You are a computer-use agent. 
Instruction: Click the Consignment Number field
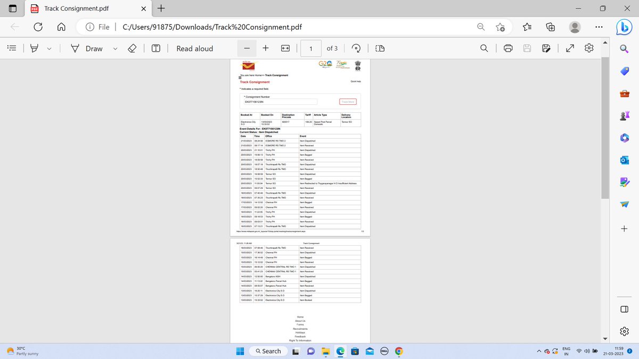pyautogui.click(x=280, y=102)
